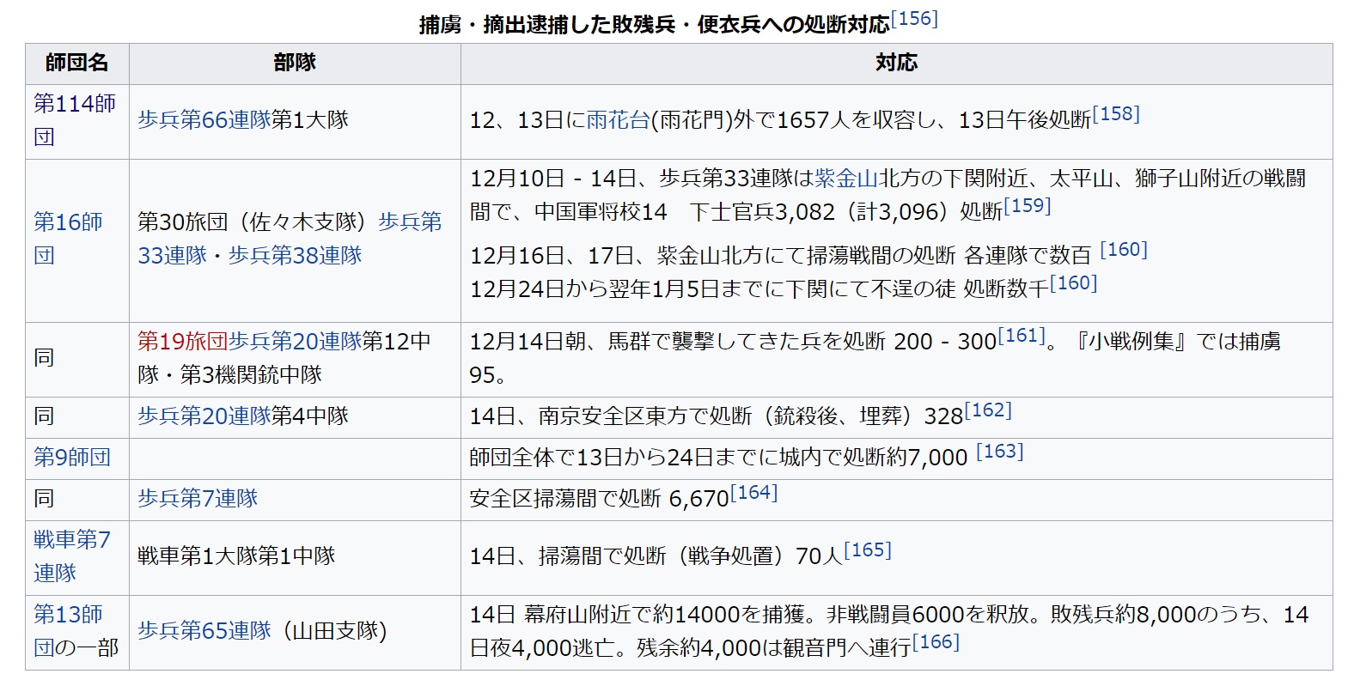The image size is (1348, 686).
Task: Open footnote reference 163
Action: point(999,452)
